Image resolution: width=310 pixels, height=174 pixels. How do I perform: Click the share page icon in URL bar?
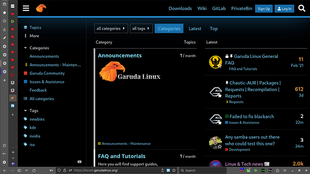pyautogui.click(x=162, y=170)
